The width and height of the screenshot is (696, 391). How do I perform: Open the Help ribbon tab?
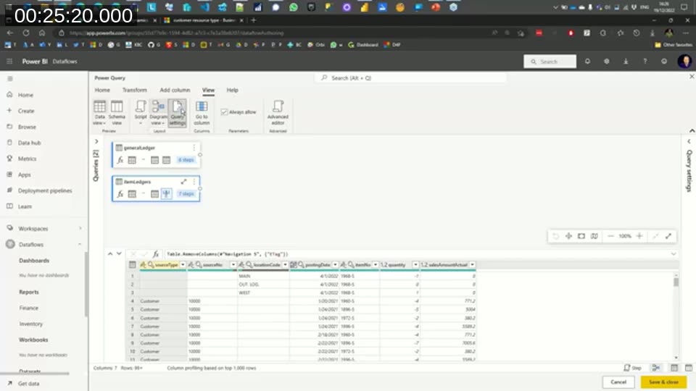click(x=233, y=90)
